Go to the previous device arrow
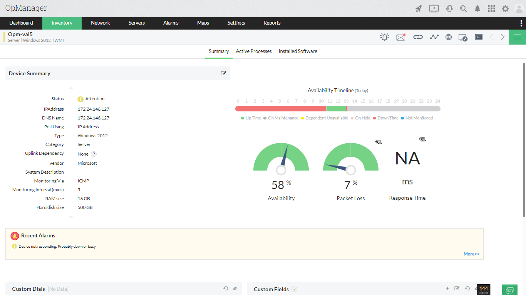 tap(491, 37)
